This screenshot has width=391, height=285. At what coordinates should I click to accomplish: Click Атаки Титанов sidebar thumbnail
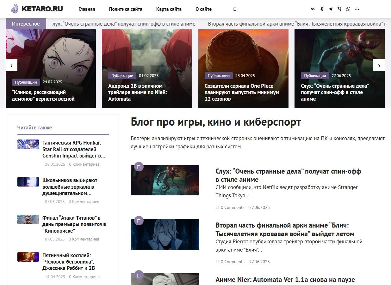[28, 219]
